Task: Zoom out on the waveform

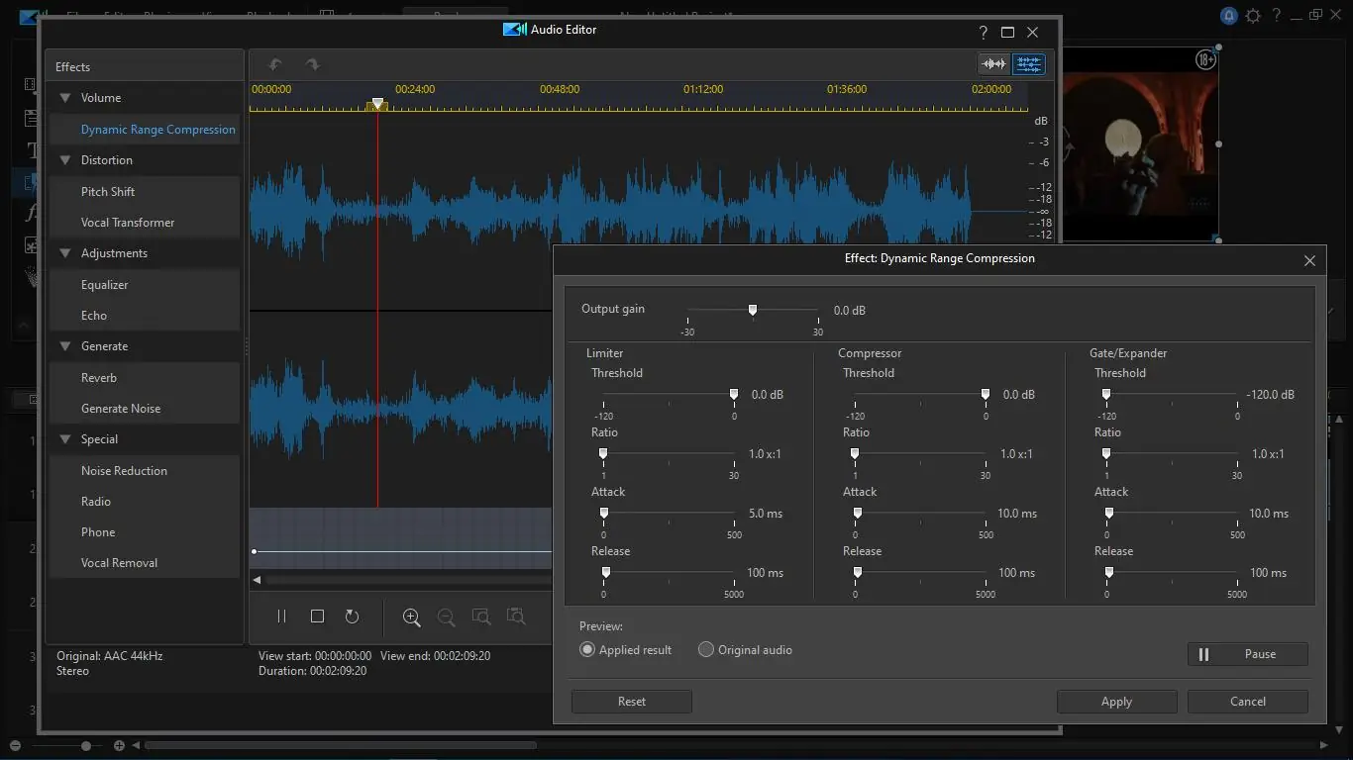Action: (447, 617)
